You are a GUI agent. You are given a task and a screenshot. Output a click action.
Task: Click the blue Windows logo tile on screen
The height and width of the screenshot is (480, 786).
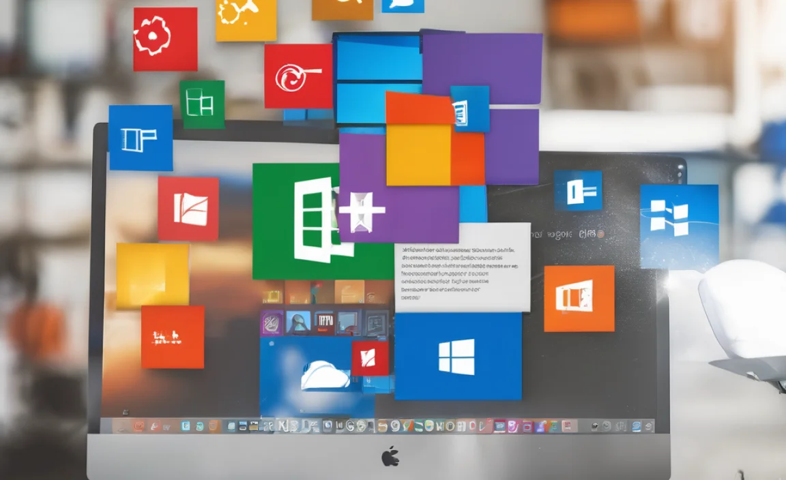pos(457,357)
